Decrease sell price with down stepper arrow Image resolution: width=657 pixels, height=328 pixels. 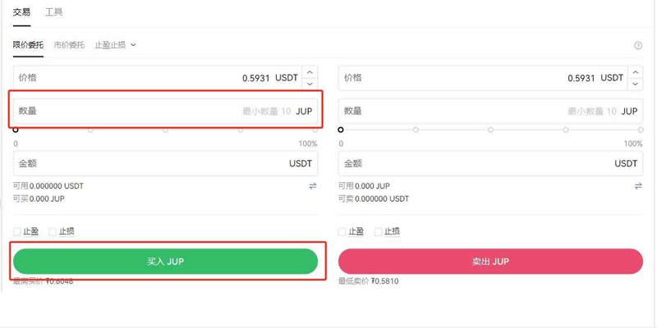[636, 84]
